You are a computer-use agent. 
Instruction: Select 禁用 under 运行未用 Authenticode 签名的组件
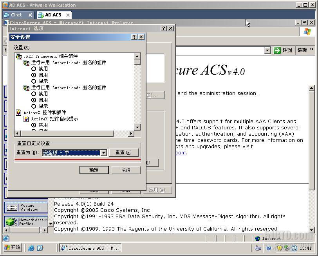click(34, 69)
